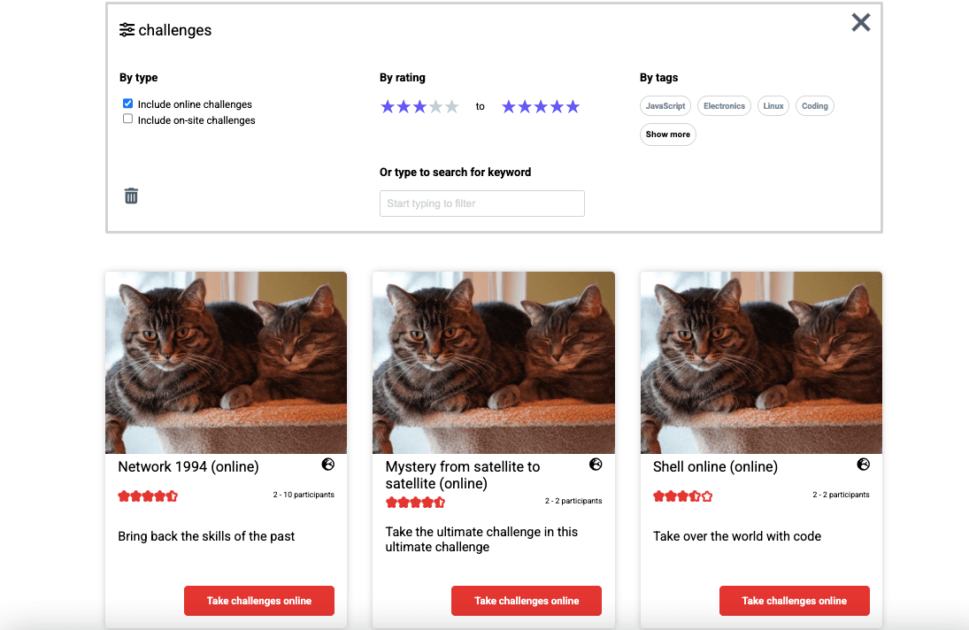This screenshot has width=969, height=630.
Task: Set maximum rating to one star
Action: 509,107
